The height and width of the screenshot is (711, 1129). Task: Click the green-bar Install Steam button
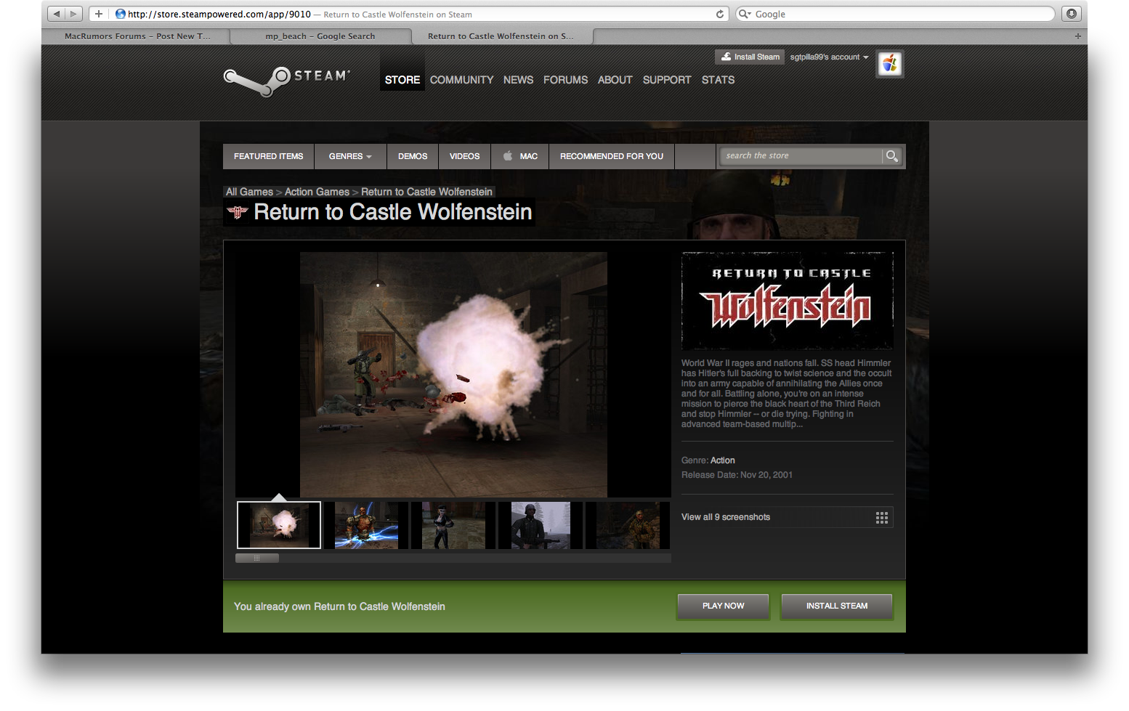click(837, 606)
